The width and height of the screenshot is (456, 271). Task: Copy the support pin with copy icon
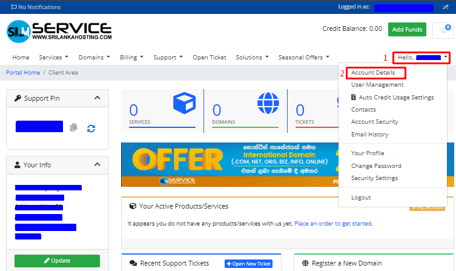[74, 127]
